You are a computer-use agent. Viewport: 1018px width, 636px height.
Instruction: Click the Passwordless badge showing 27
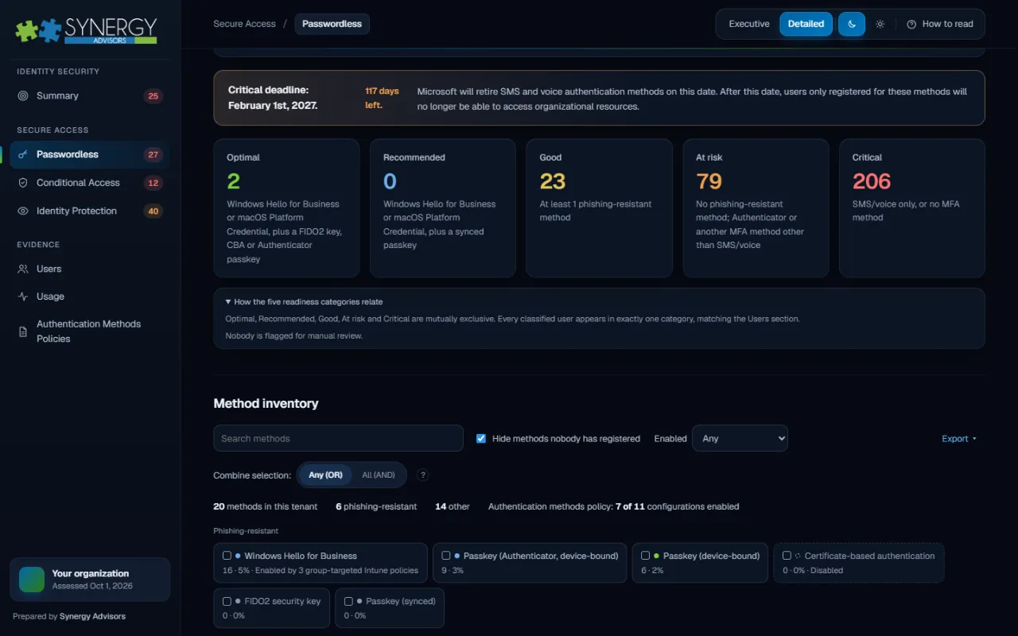coord(153,155)
